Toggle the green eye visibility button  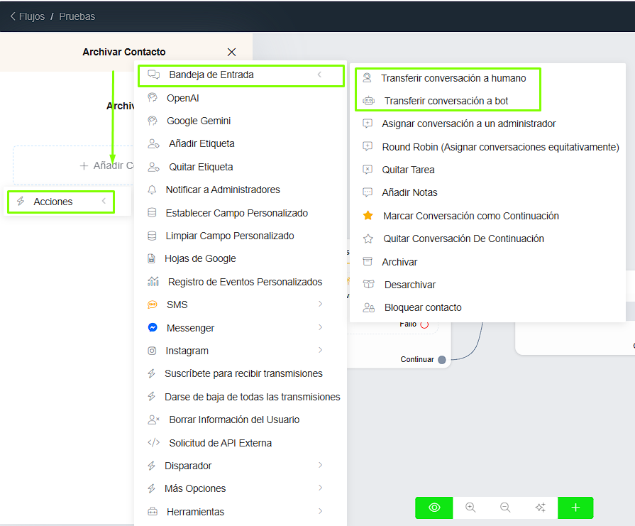coord(434,508)
